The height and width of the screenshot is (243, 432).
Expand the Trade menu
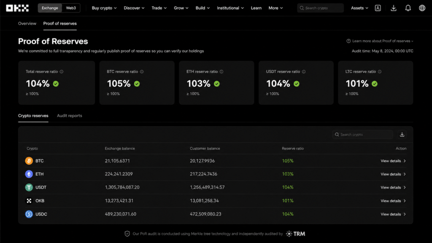point(159,8)
